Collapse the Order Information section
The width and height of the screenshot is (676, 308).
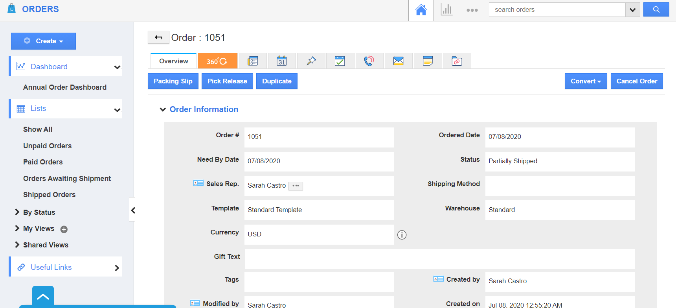[x=163, y=110]
